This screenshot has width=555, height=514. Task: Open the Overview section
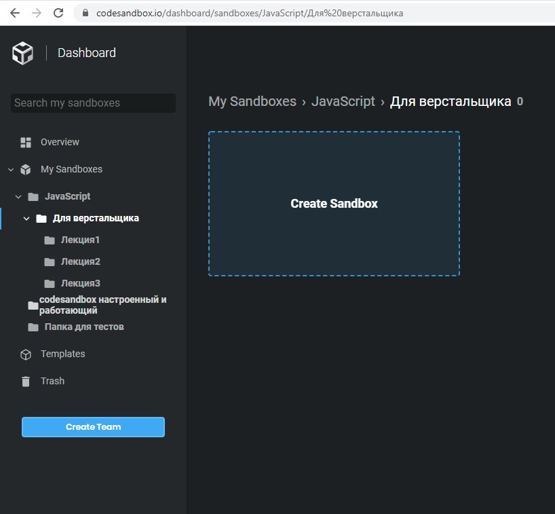tap(60, 142)
